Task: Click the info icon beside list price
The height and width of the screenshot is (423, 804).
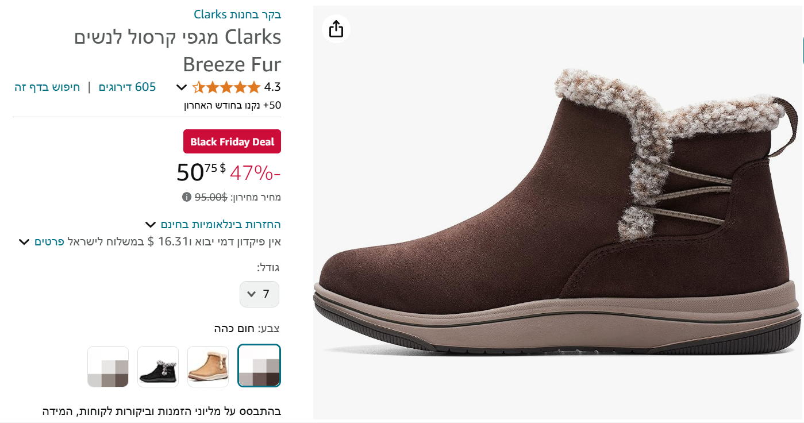Action: pyautogui.click(x=187, y=197)
